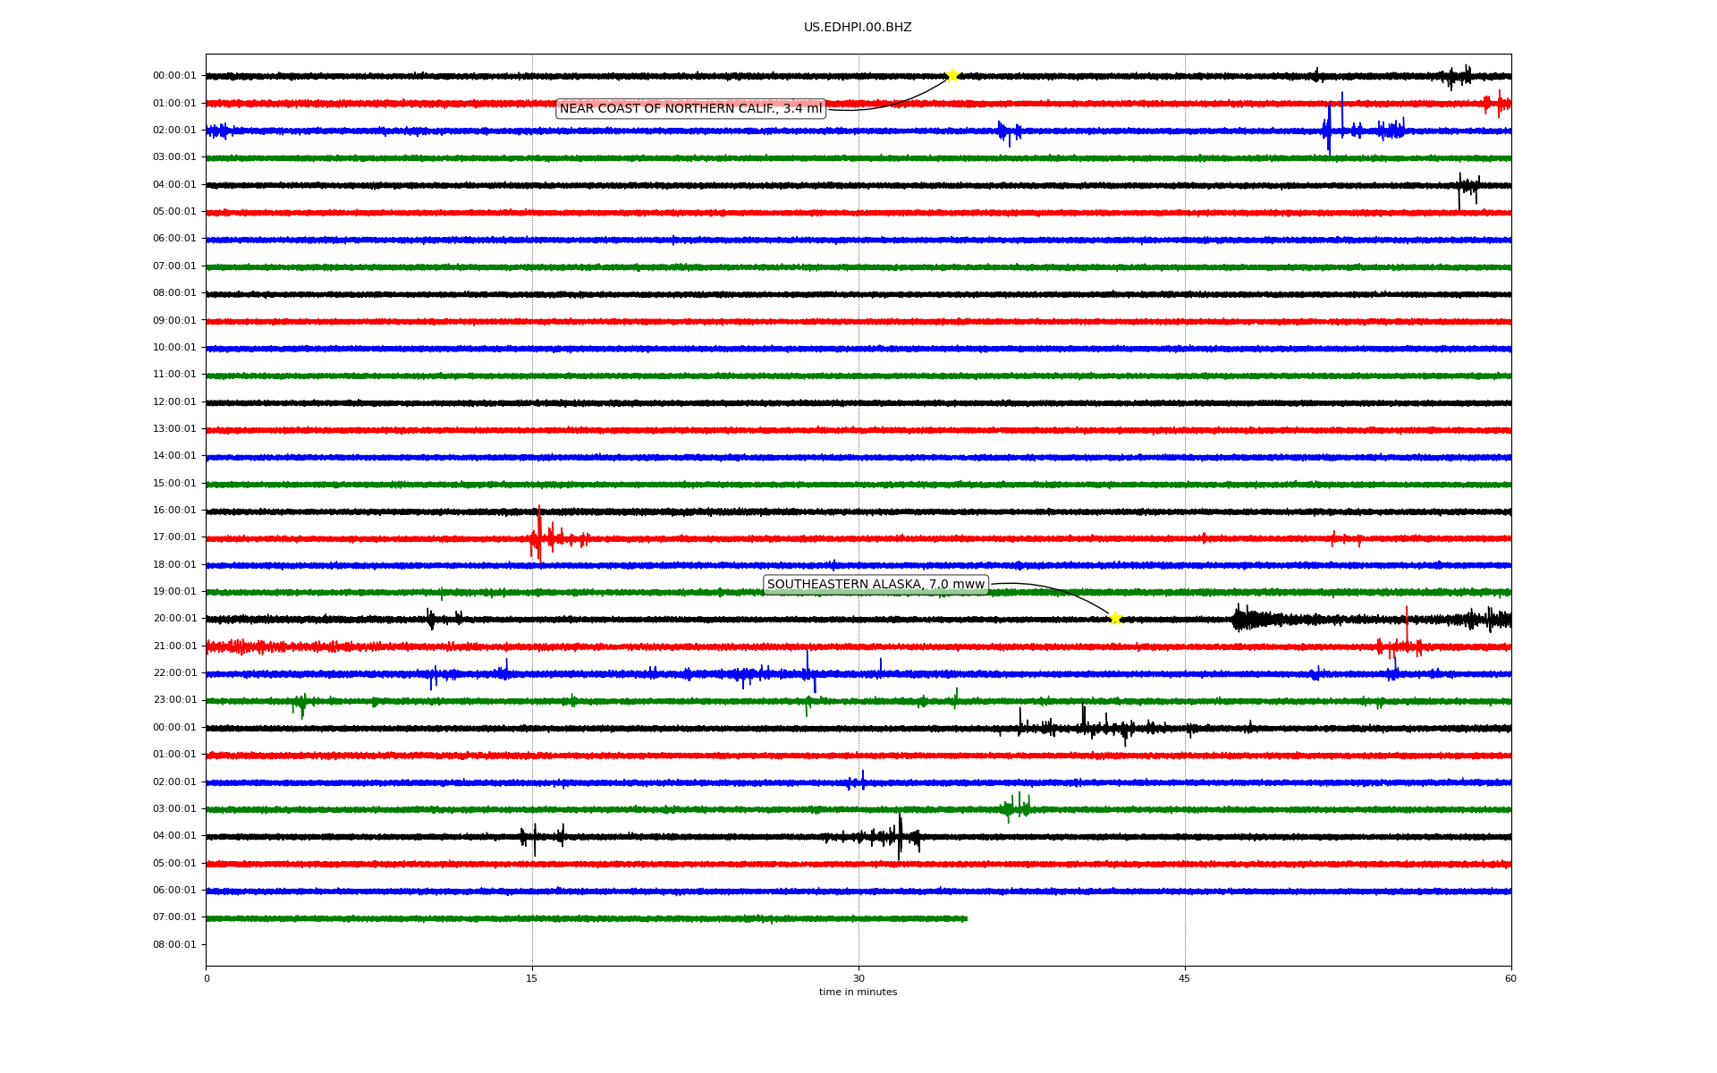
Task: Click the green burst on the lower 03:00:01 trace
Action: point(1018,807)
